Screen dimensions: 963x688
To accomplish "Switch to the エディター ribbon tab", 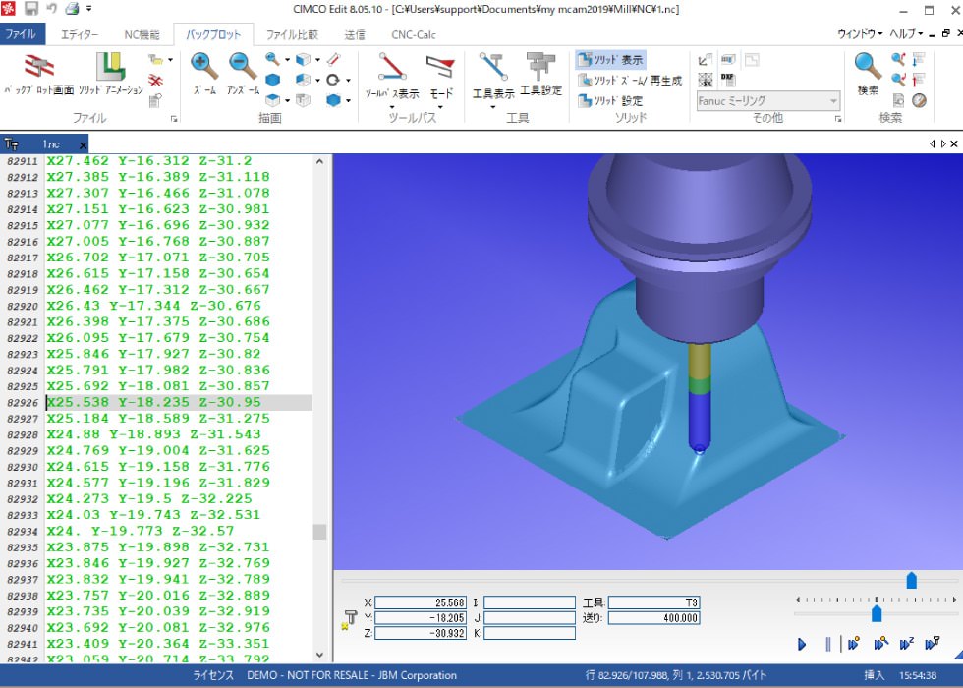I will (80, 34).
